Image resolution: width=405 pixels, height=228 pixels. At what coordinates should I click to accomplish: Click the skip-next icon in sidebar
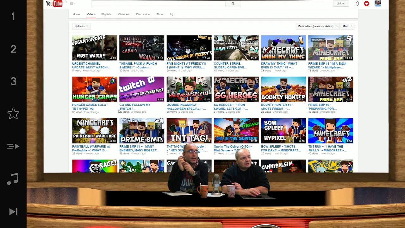coord(13,212)
